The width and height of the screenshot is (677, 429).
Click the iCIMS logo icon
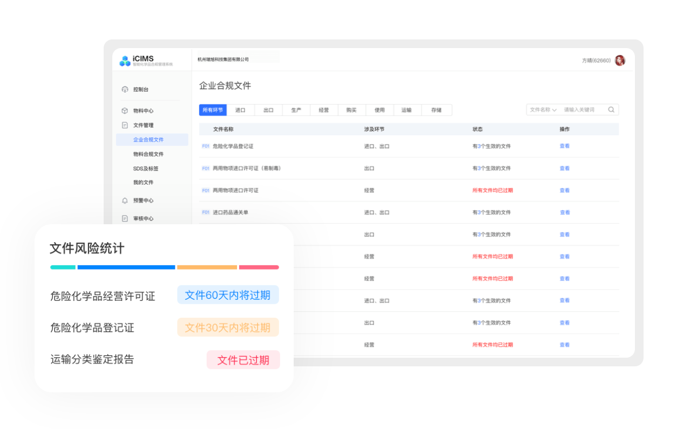click(x=125, y=61)
